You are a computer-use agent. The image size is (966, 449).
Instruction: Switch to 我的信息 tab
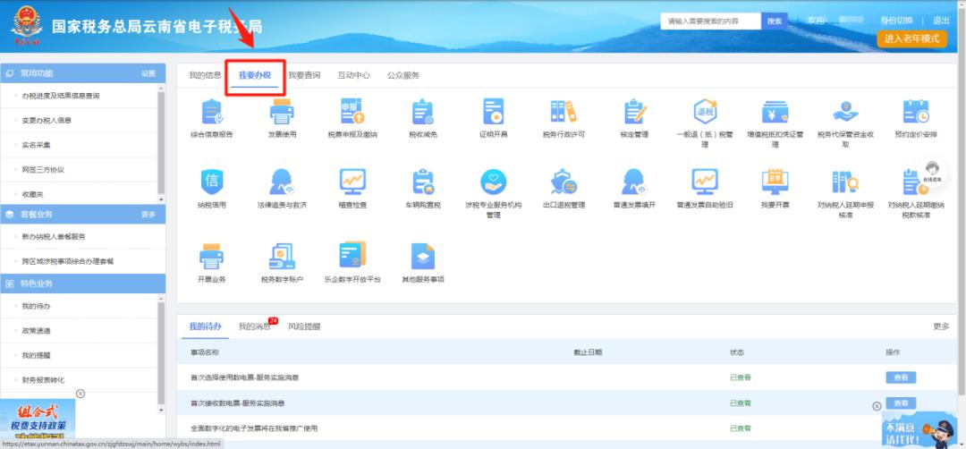[205, 75]
